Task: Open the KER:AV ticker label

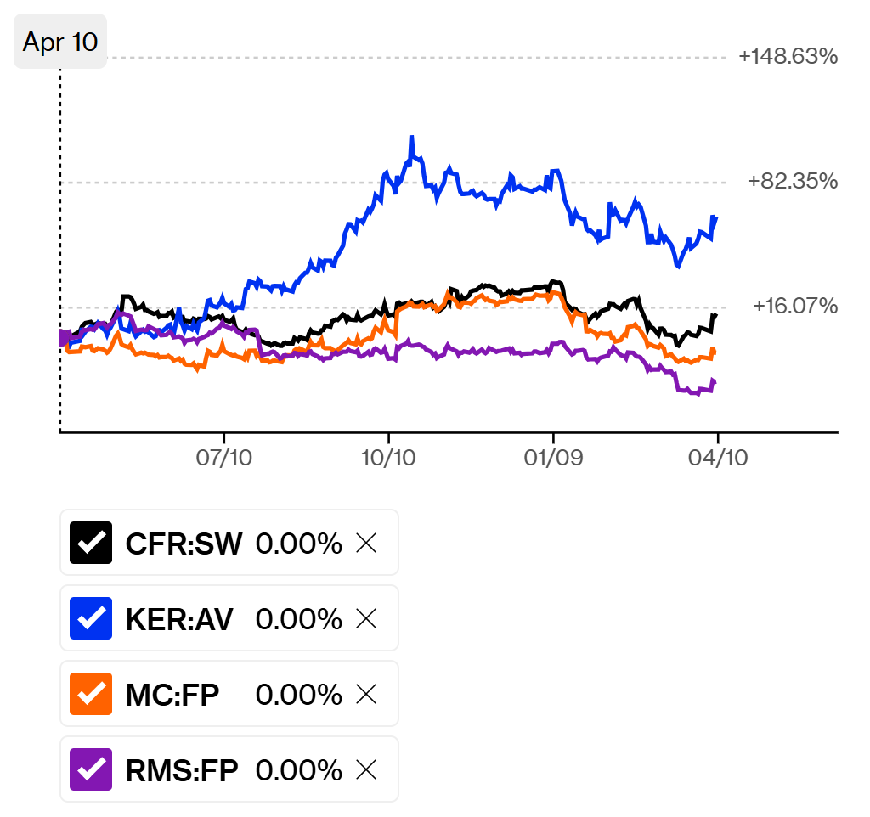Action: tap(178, 618)
